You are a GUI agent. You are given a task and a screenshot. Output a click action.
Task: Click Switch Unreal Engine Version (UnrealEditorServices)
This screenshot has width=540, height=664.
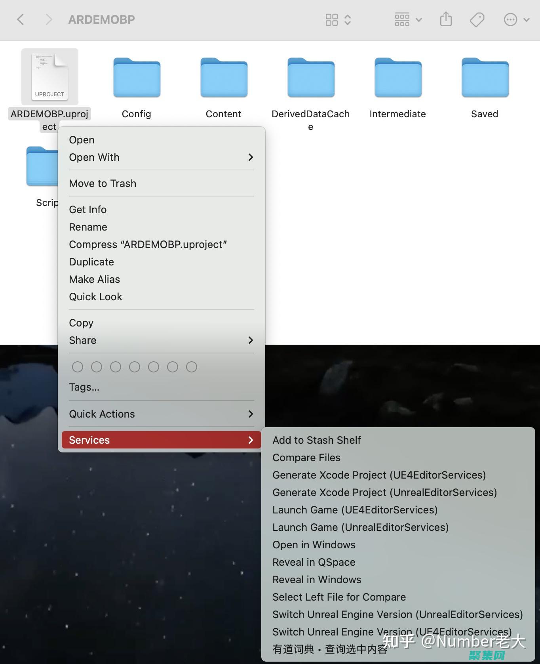pos(397,614)
